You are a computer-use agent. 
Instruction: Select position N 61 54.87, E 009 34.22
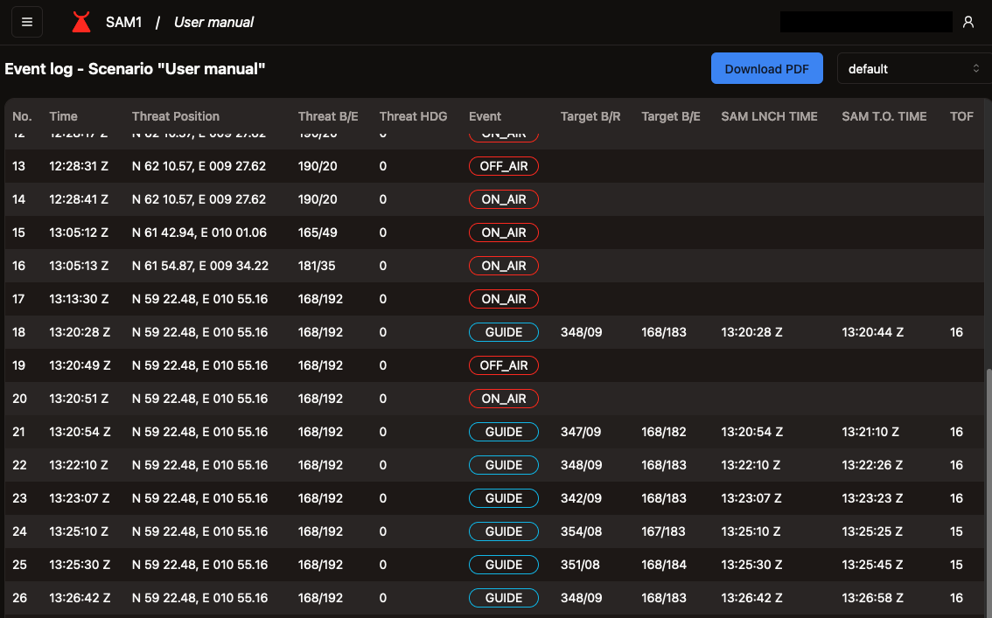[x=200, y=266]
